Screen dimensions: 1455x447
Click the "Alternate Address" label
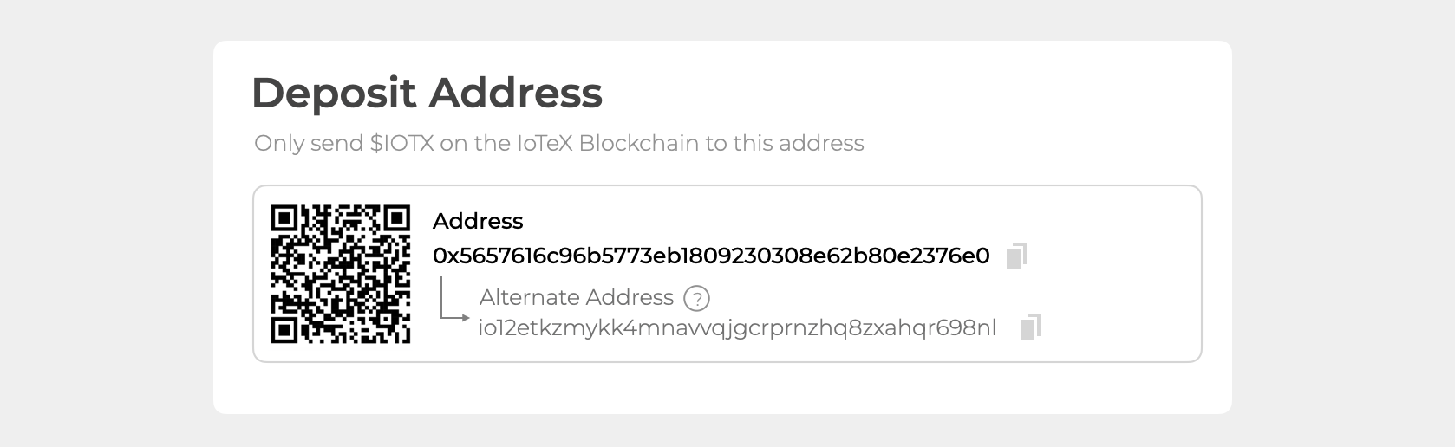click(x=576, y=298)
